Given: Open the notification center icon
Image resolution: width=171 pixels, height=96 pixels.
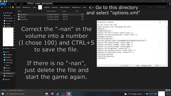Looking at the screenshot, I should [x=167, y=94].
